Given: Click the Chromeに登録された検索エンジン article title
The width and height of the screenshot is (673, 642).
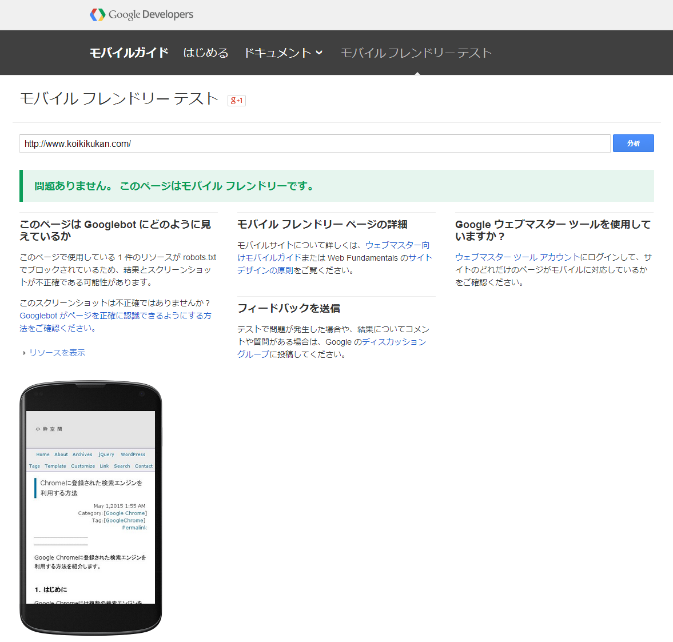Looking at the screenshot, I should (91, 488).
